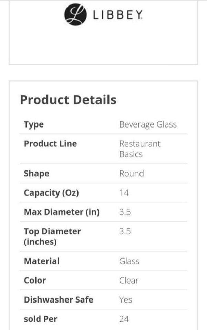The width and height of the screenshot is (207, 330).
Task: Select the capacity value 14
Action: pyautogui.click(x=124, y=193)
